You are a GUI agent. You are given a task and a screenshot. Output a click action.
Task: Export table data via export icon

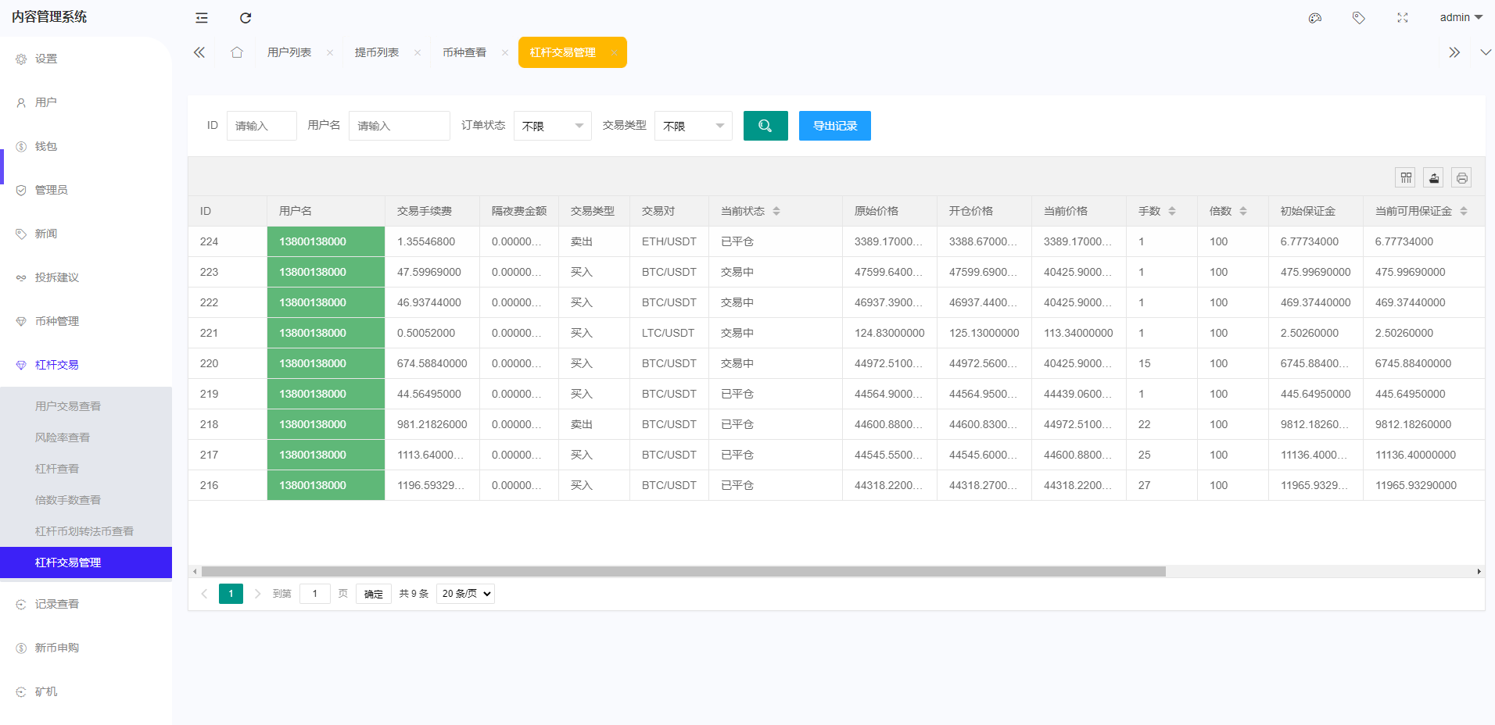[1433, 177]
